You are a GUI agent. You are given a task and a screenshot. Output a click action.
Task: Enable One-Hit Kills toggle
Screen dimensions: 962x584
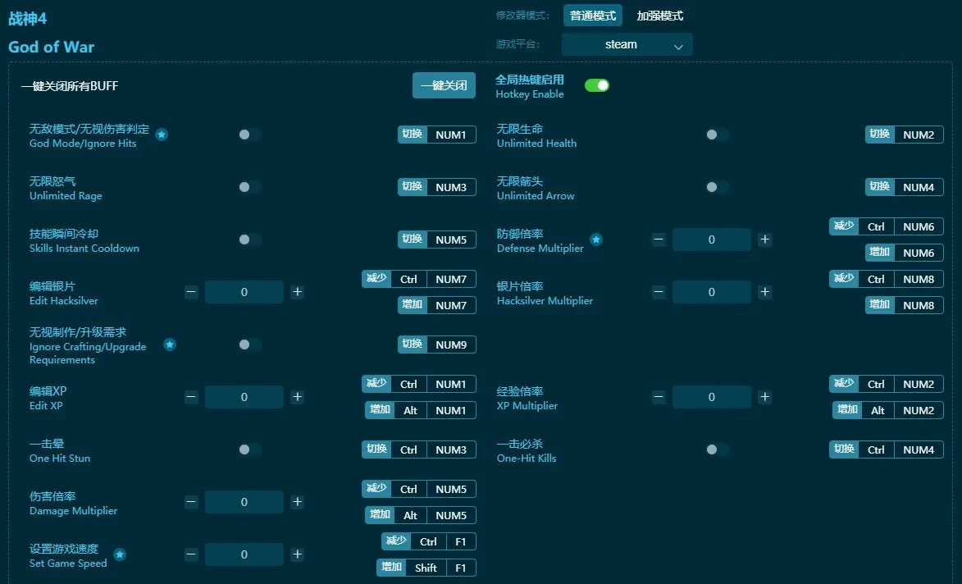pos(718,449)
